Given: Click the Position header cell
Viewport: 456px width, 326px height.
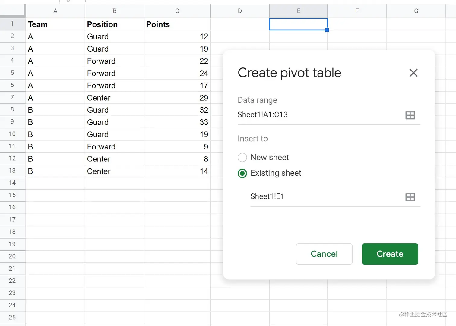Looking at the screenshot, I should [114, 24].
